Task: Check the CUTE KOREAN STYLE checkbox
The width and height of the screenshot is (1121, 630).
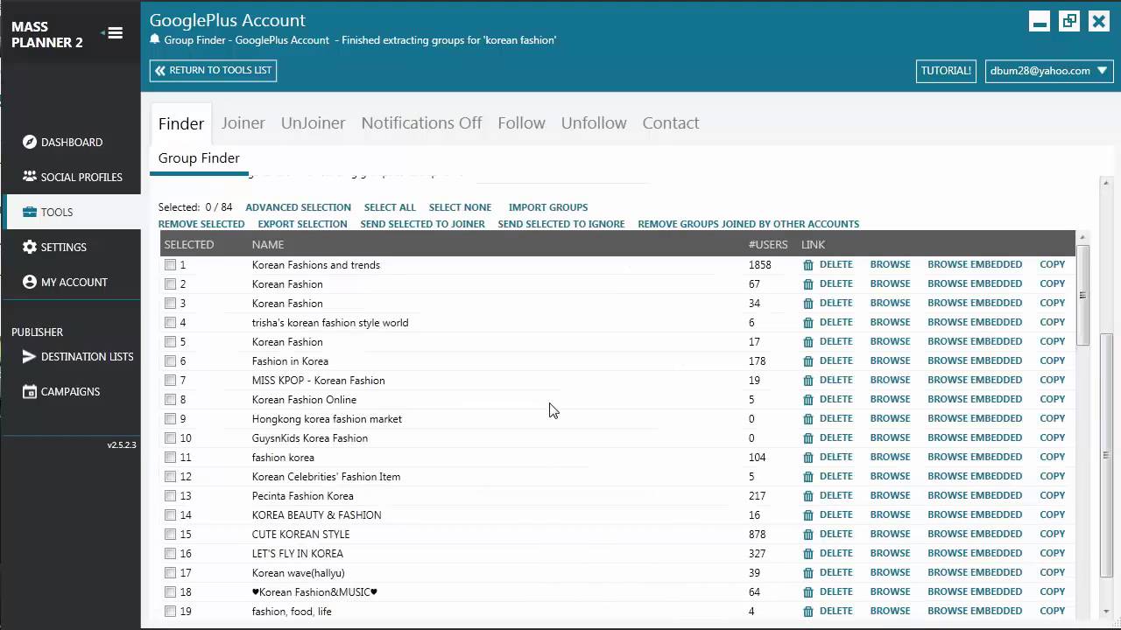Action: (170, 535)
